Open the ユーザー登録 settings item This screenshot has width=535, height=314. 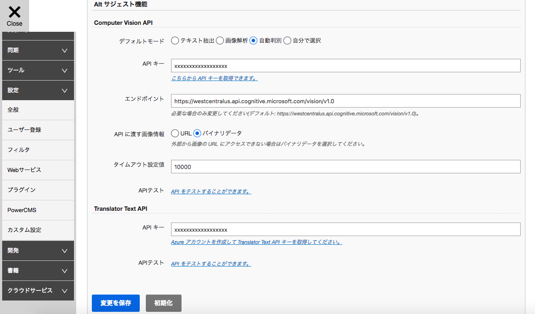pyautogui.click(x=38, y=130)
